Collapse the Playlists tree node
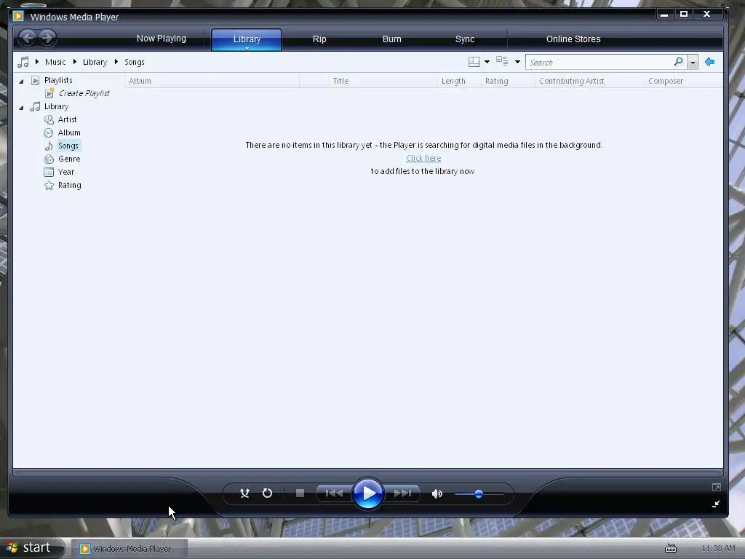 [21, 82]
